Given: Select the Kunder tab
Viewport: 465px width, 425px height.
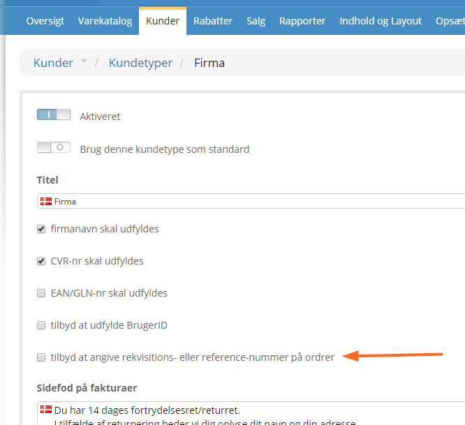Looking at the screenshot, I should pos(163,21).
